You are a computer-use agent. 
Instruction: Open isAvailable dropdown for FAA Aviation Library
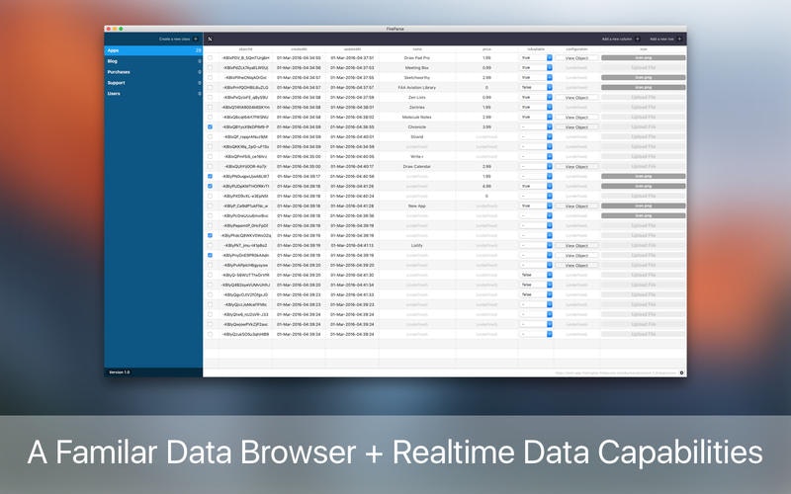click(536, 87)
